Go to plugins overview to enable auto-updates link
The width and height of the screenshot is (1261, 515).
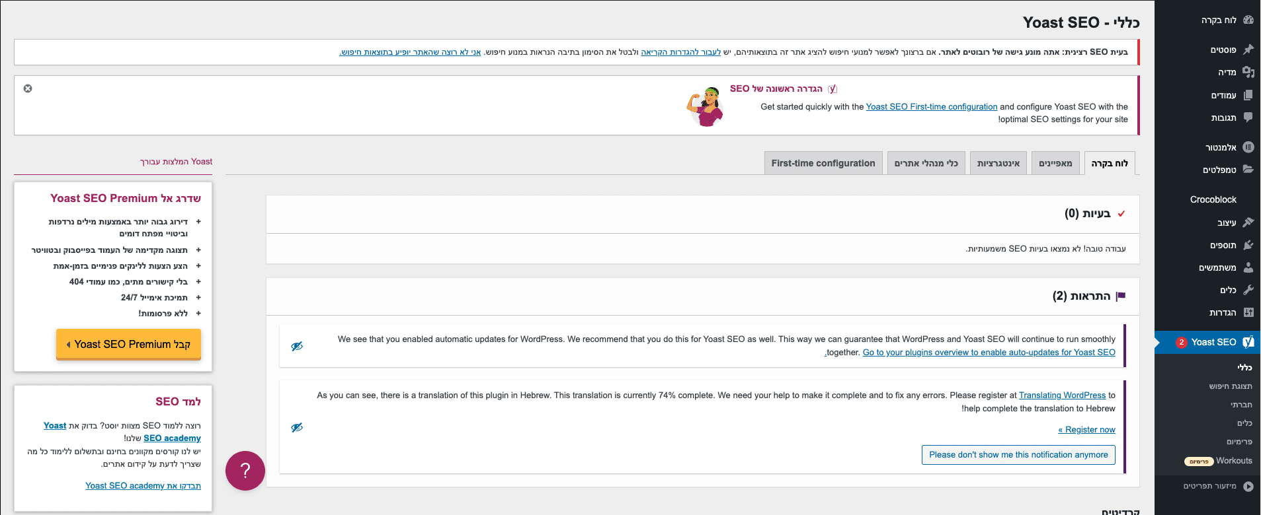coord(989,353)
